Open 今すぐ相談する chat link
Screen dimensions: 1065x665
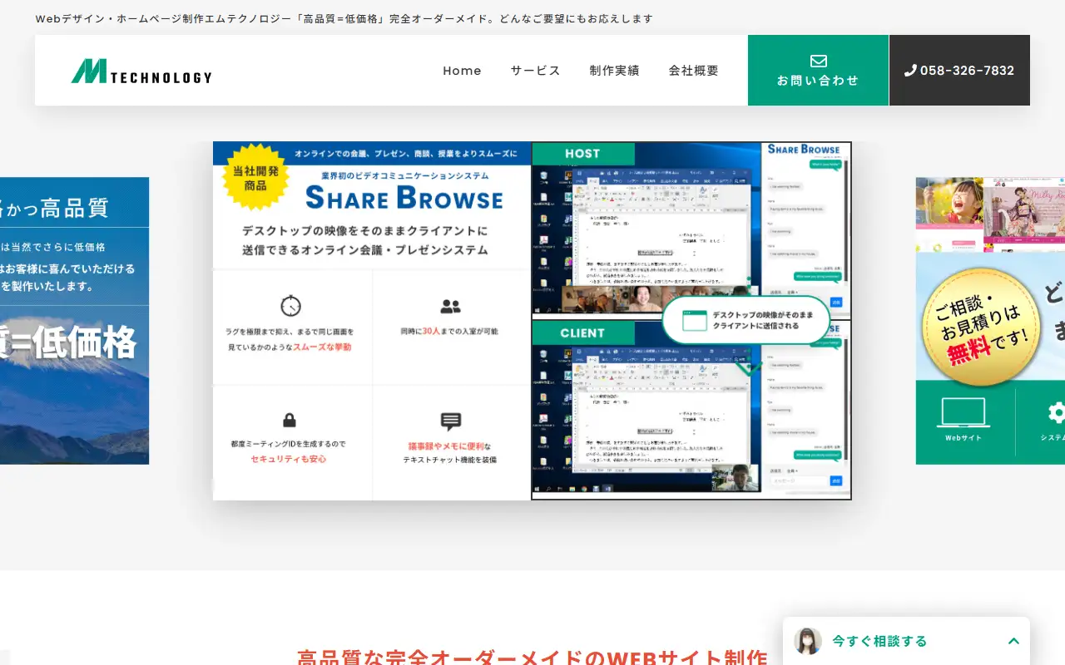(879, 641)
